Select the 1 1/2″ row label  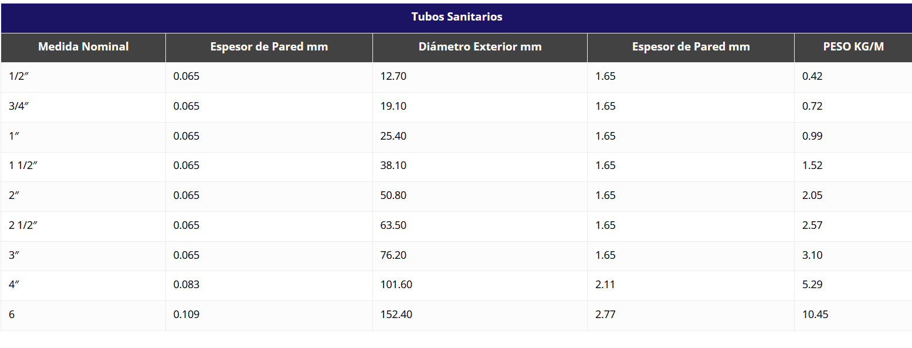(23, 165)
